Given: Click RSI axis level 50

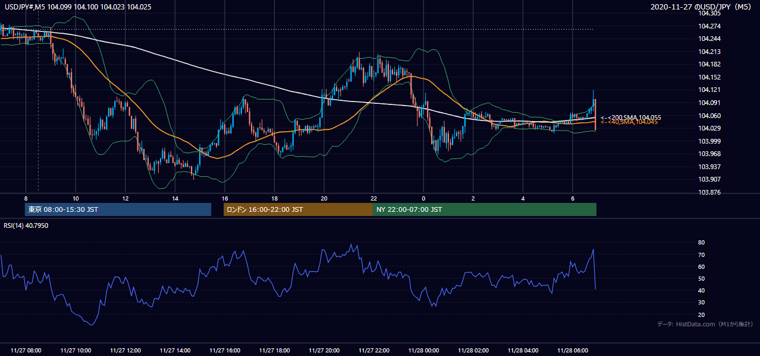Looking at the screenshot, I should click(701, 278).
